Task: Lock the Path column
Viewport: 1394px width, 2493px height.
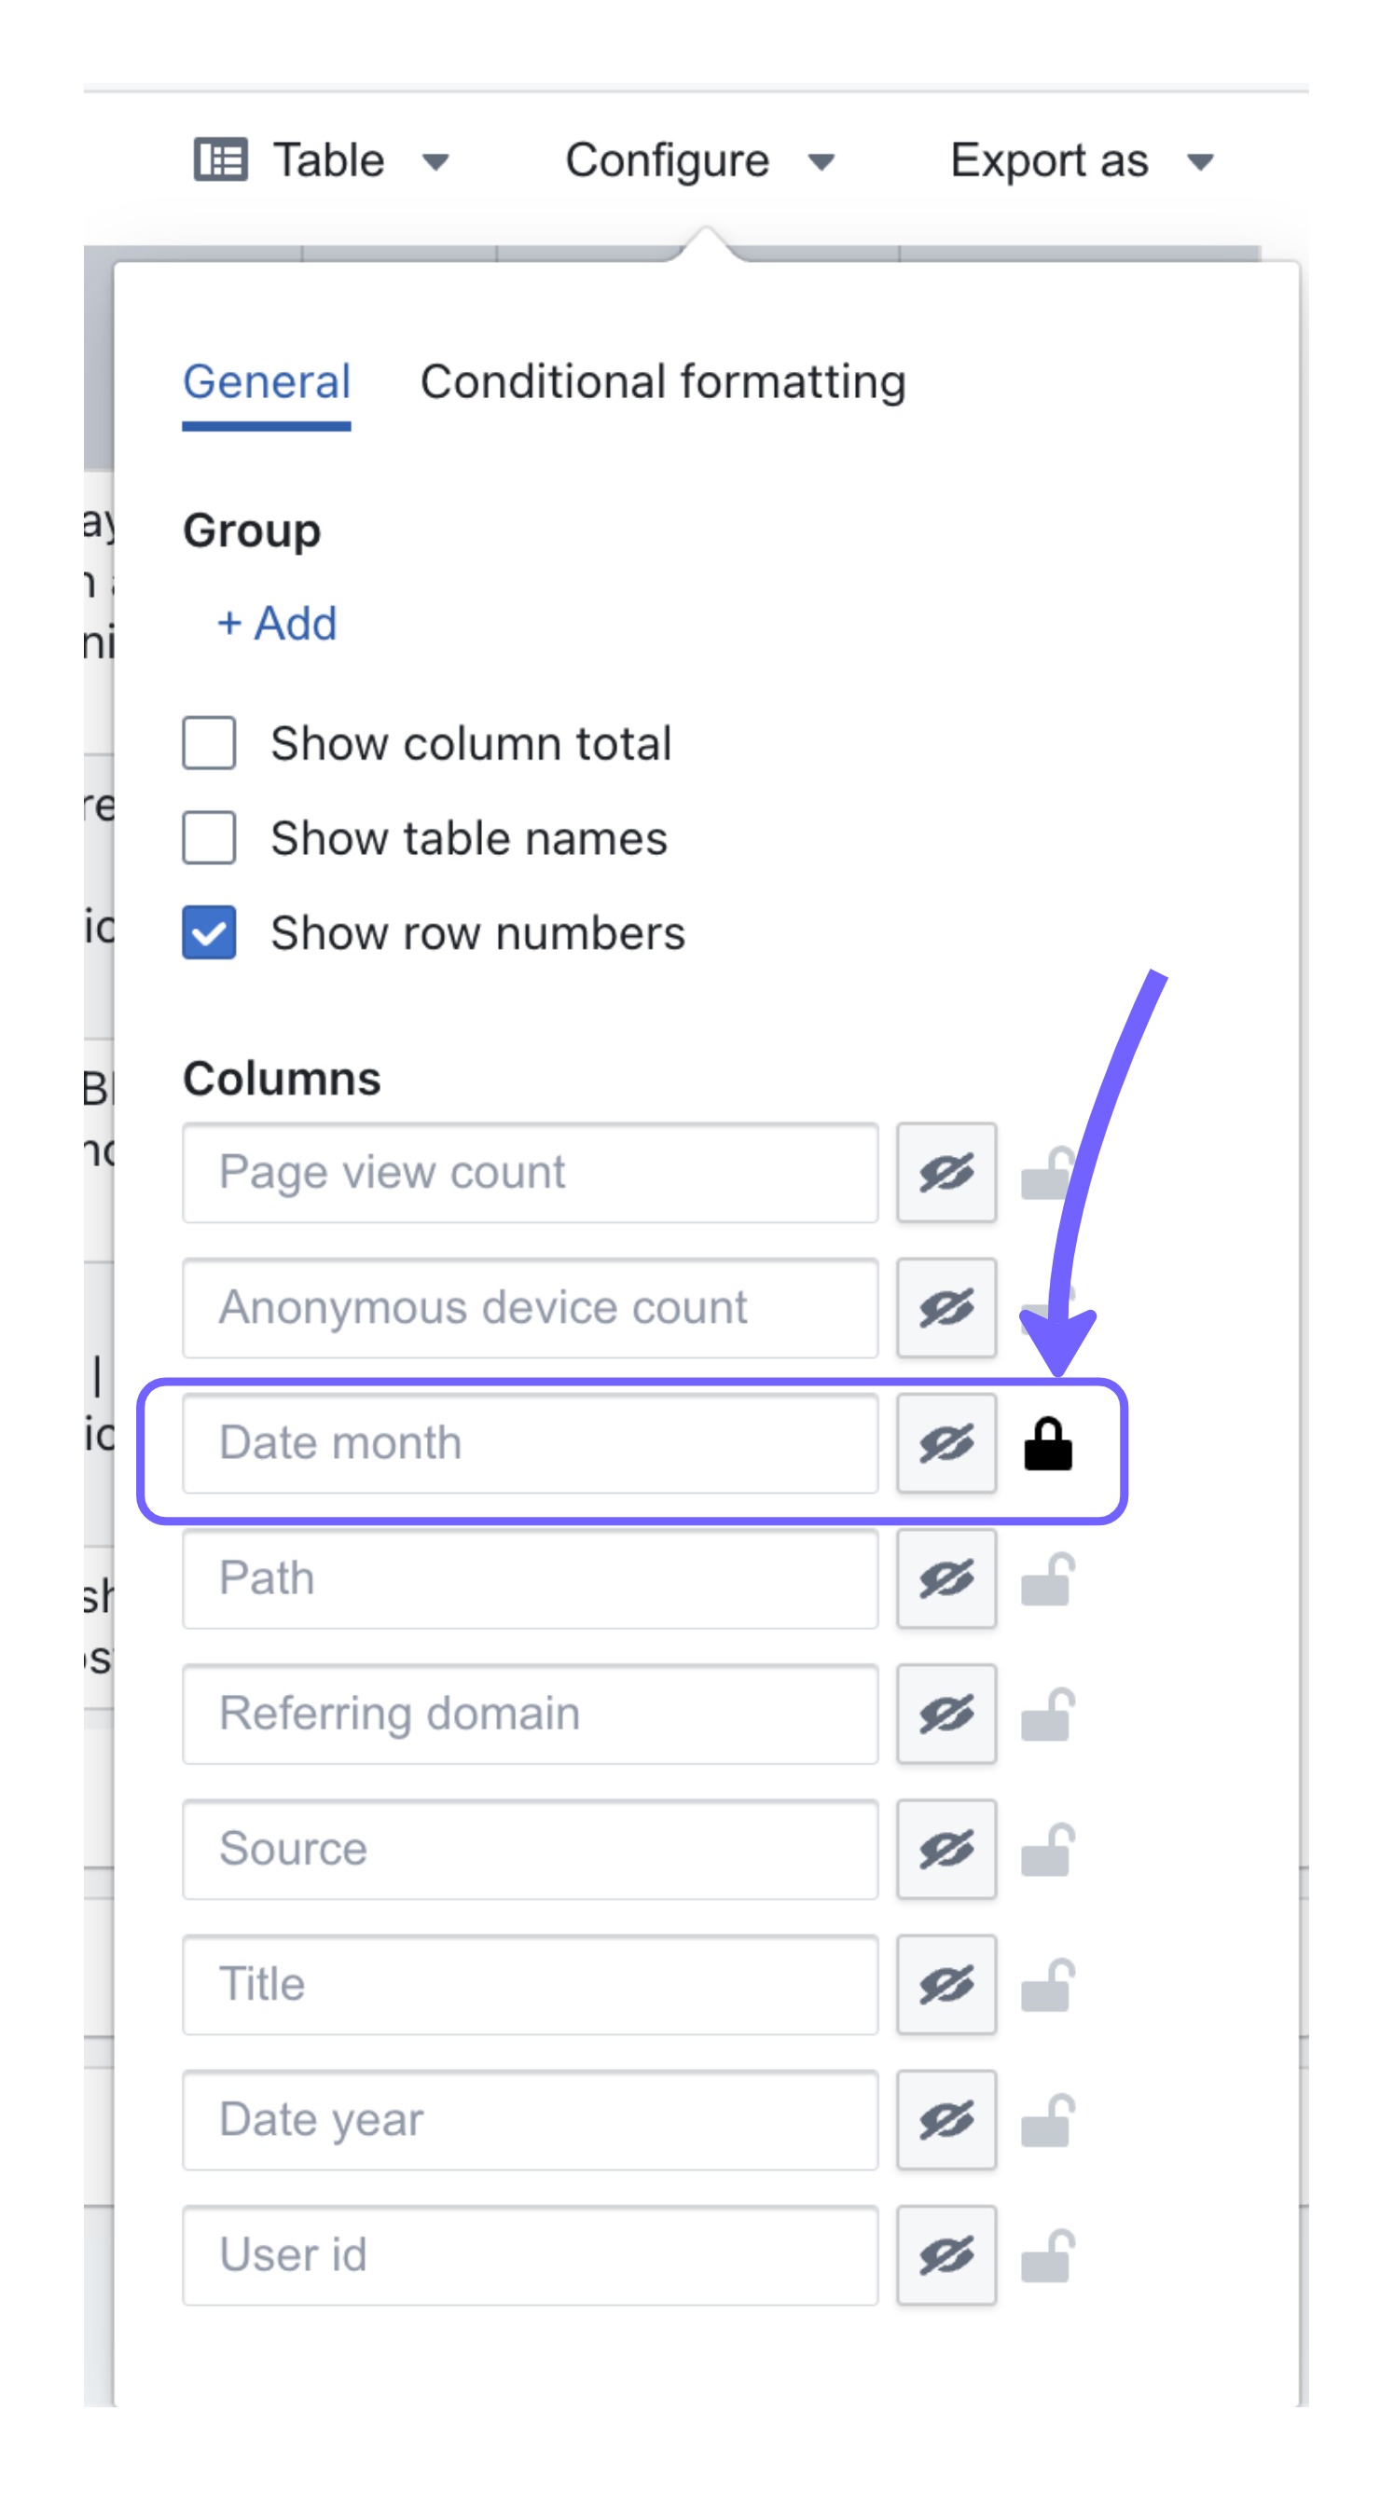Action: 1047,1578
